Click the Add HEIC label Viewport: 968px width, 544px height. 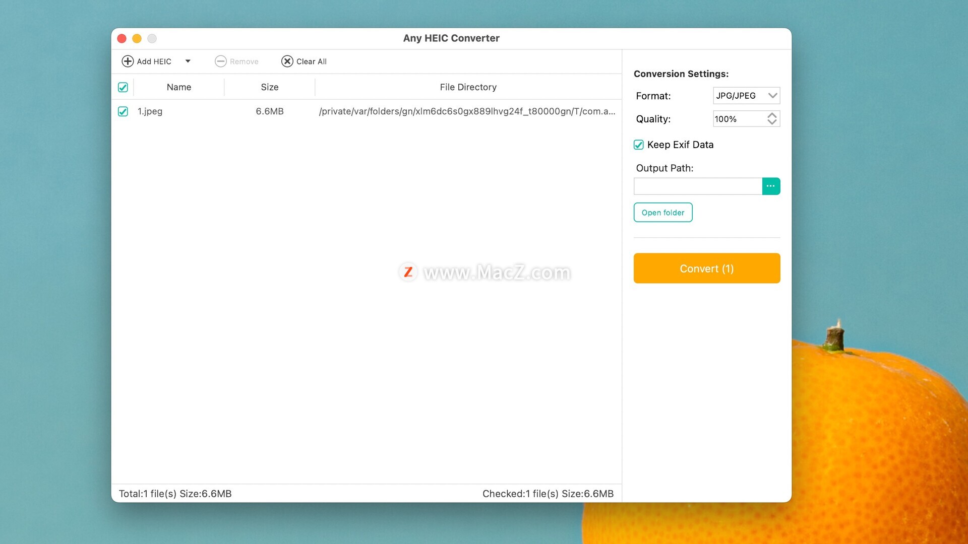click(154, 61)
